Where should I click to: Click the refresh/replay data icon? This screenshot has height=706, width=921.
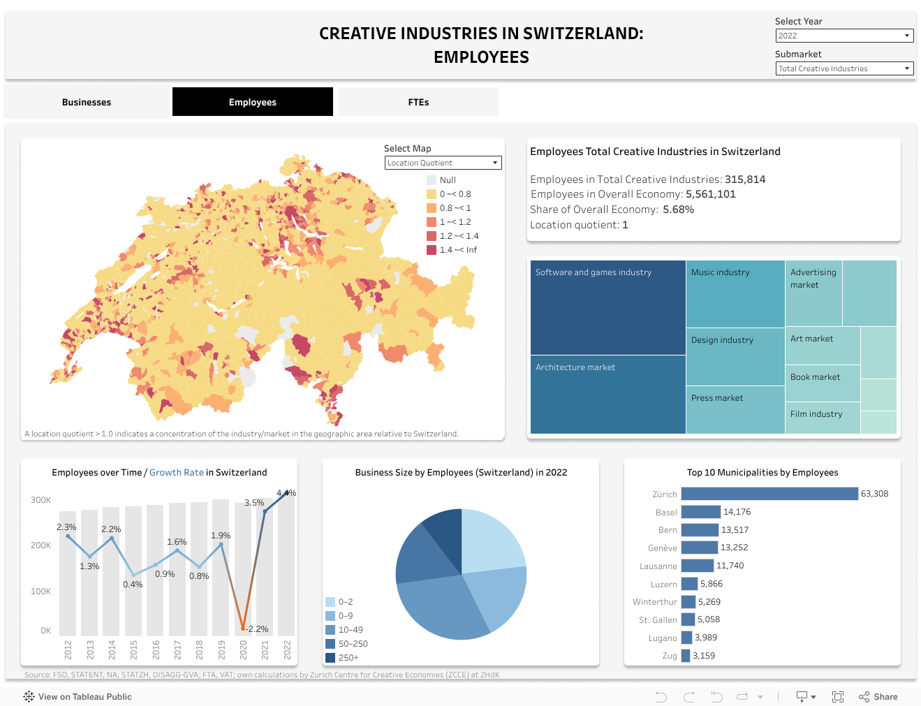[742, 696]
